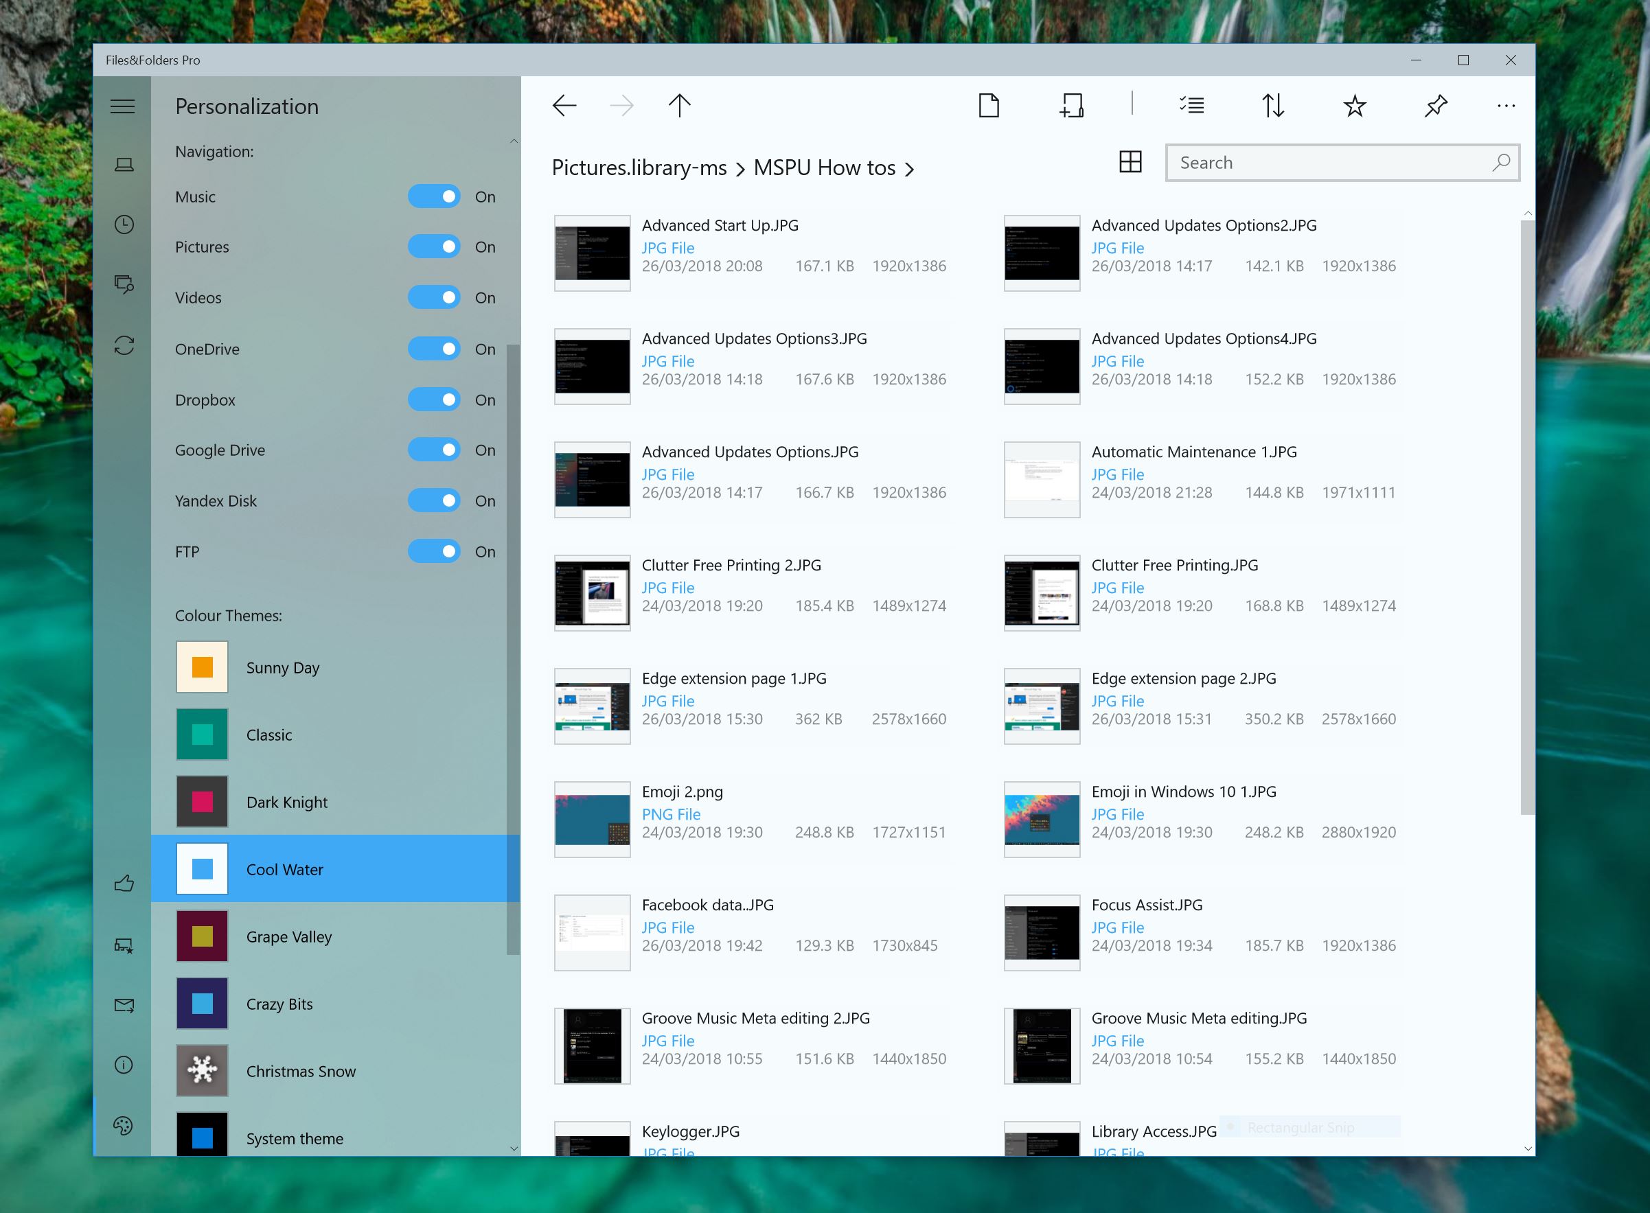This screenshot has width=1650, height=1213.
Task: Click the favourites star icon
Action: [1354, 106]
